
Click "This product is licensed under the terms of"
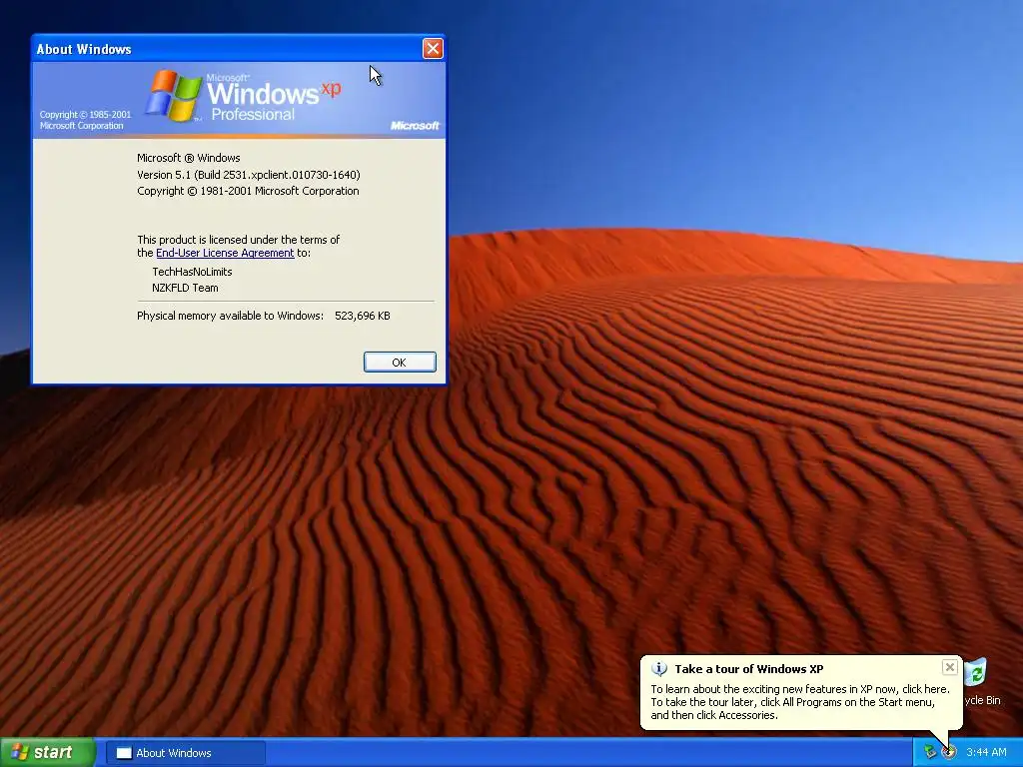pyautogui.click(x=238, y=240)
